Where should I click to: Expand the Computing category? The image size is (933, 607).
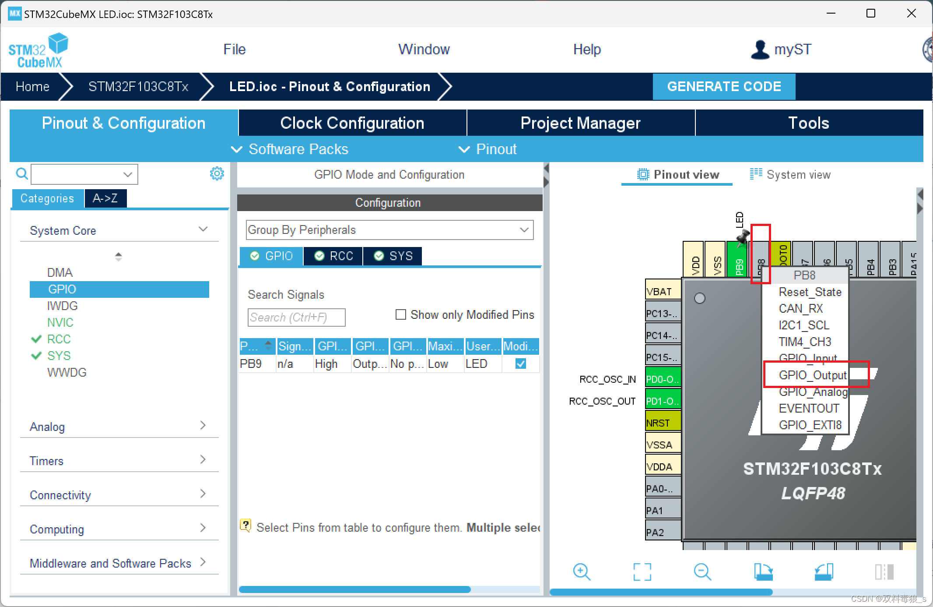(203, 528)
